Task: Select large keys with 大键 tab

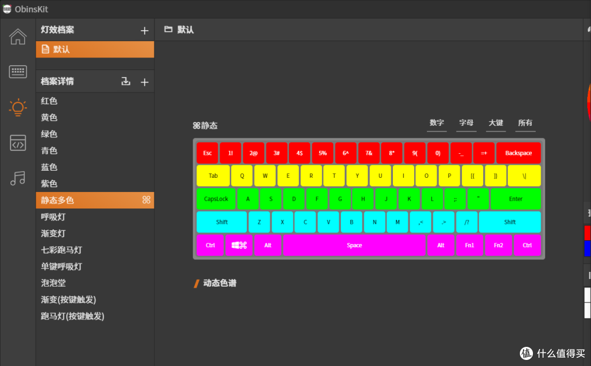Action: pyautogui.click(x=496, y=123)
